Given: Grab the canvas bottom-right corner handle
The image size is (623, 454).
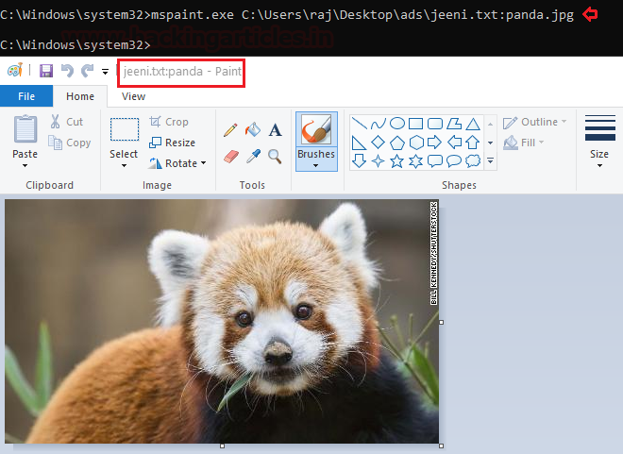Looking at the screenshot, I should coord(442,446).
